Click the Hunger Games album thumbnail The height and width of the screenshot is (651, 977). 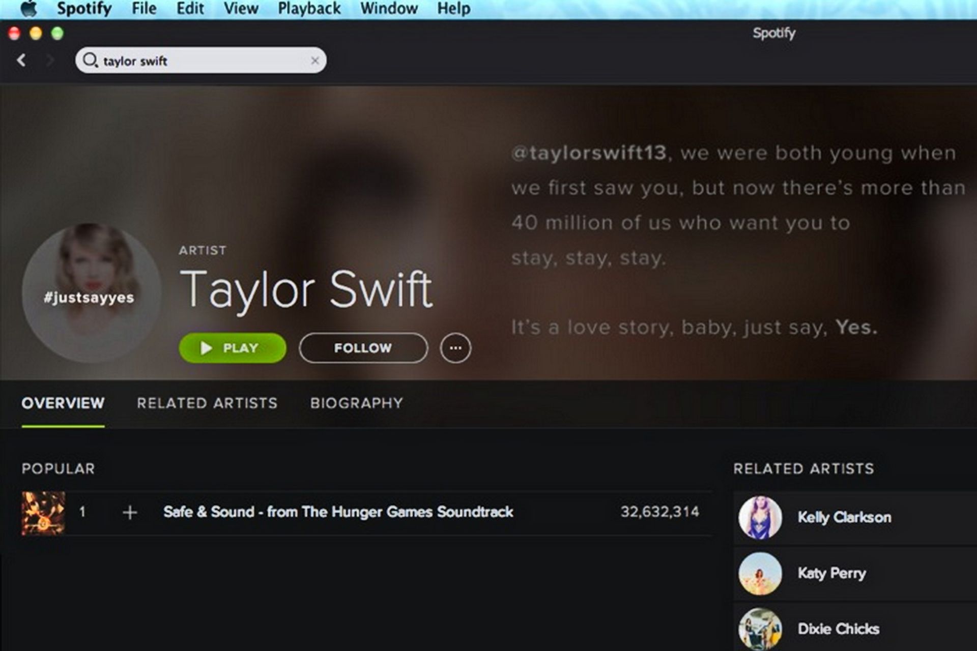click(43, 513)
